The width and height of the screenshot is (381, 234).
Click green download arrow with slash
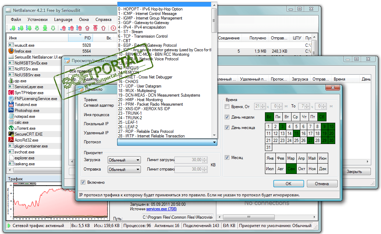click(37, 28)
